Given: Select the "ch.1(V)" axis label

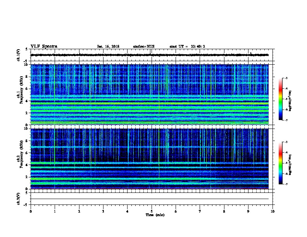Looking at the screenshot, I should tap(19, 55).
